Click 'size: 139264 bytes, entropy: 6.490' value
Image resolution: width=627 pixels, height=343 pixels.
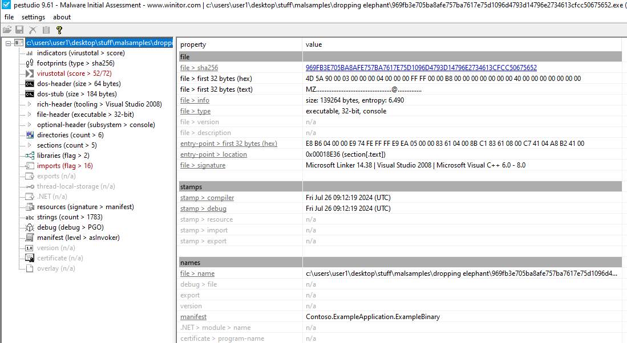(x=355, y=100)
